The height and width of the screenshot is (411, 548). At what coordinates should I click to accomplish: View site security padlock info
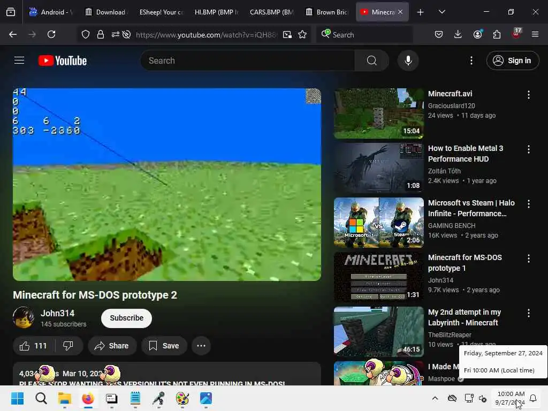101,34
